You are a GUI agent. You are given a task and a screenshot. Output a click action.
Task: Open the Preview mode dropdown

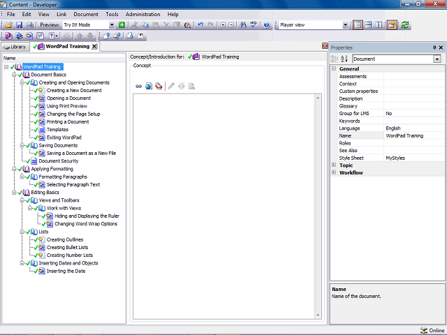pyautogui.click(x=112, y=25)
